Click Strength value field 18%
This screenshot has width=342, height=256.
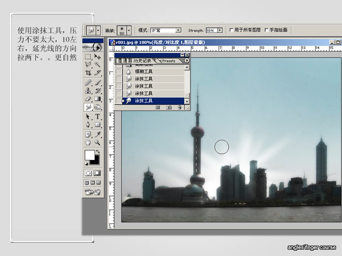click(x=212, y=30)
